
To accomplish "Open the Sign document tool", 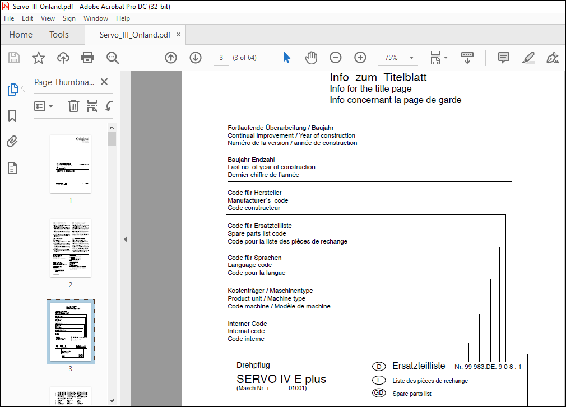I will [x=553, y=58].
